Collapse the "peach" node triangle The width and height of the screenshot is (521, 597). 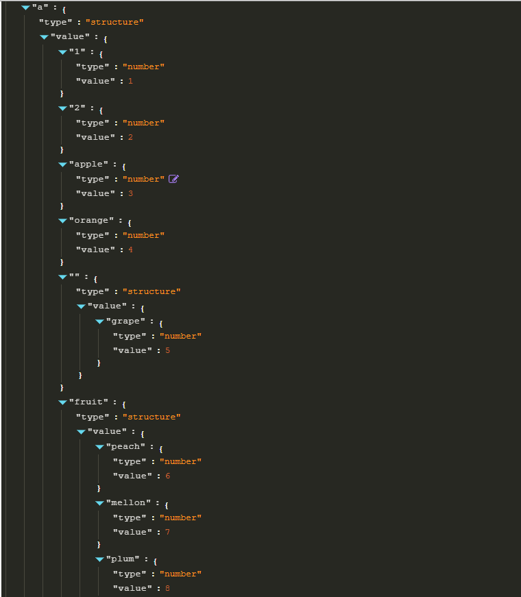click(99, 447)
